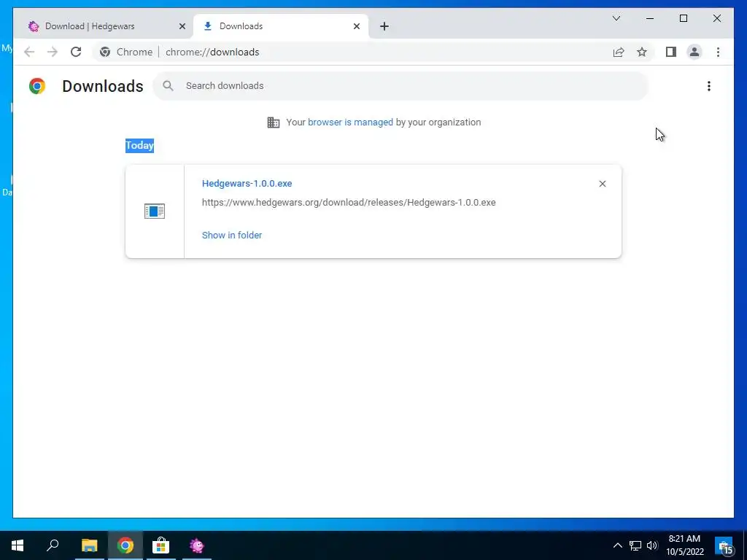Maximize the Chrome window
Image resolution: width=747 pixels, height=560 pixels.
tap(683, 18)
